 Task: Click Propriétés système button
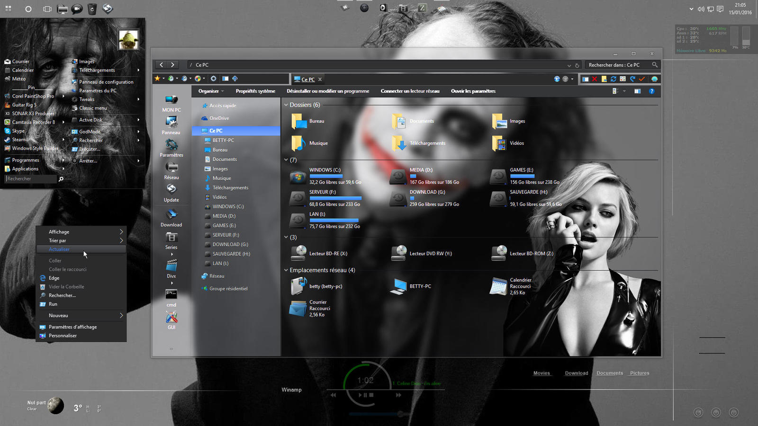(255, 91)
